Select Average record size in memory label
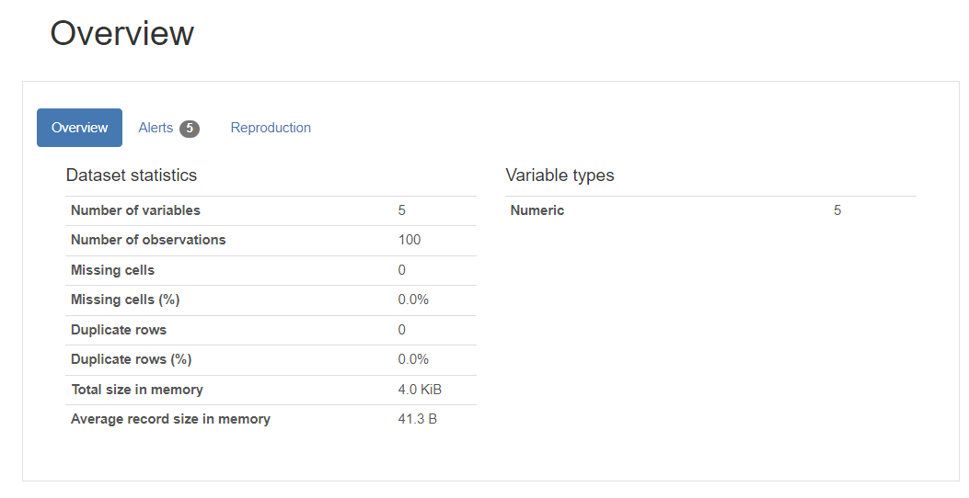Viewport: 969px width, 498px height. (x=170, y=419)
